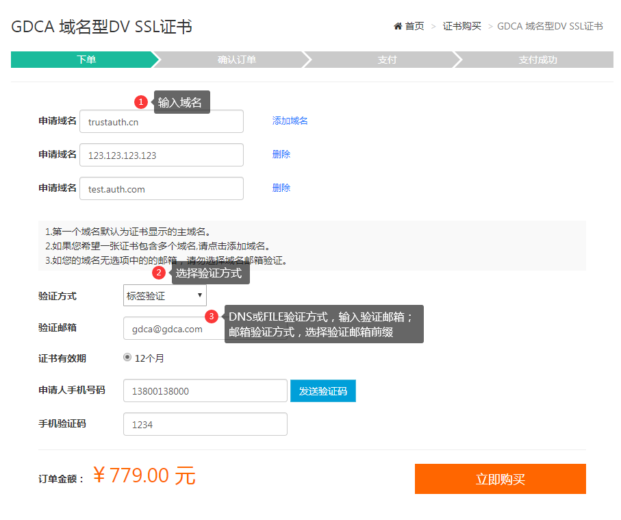Screen dimensions: 621x520
Task: Focus the trustauth.cn domain field
Action: click(x=162, y=122)
